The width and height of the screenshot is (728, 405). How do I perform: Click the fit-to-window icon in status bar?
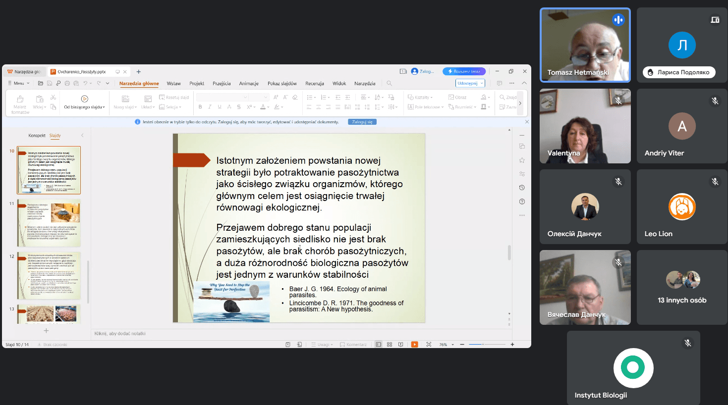click(429, 345)
